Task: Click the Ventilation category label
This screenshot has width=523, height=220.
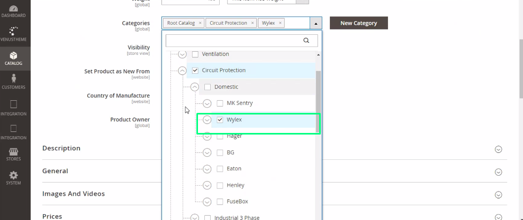Action: point(215,54)
